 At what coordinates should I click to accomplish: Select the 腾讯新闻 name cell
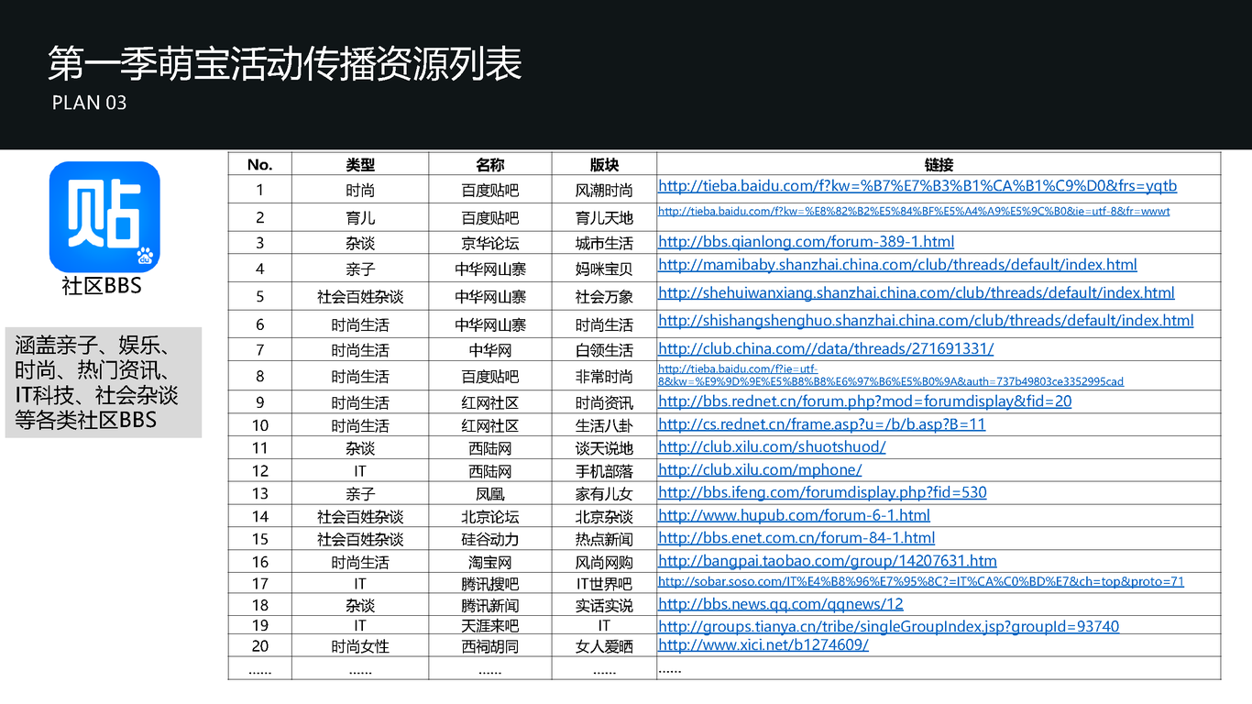[x=490, y=606]
